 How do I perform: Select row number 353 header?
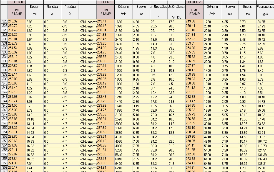(4, 141)
